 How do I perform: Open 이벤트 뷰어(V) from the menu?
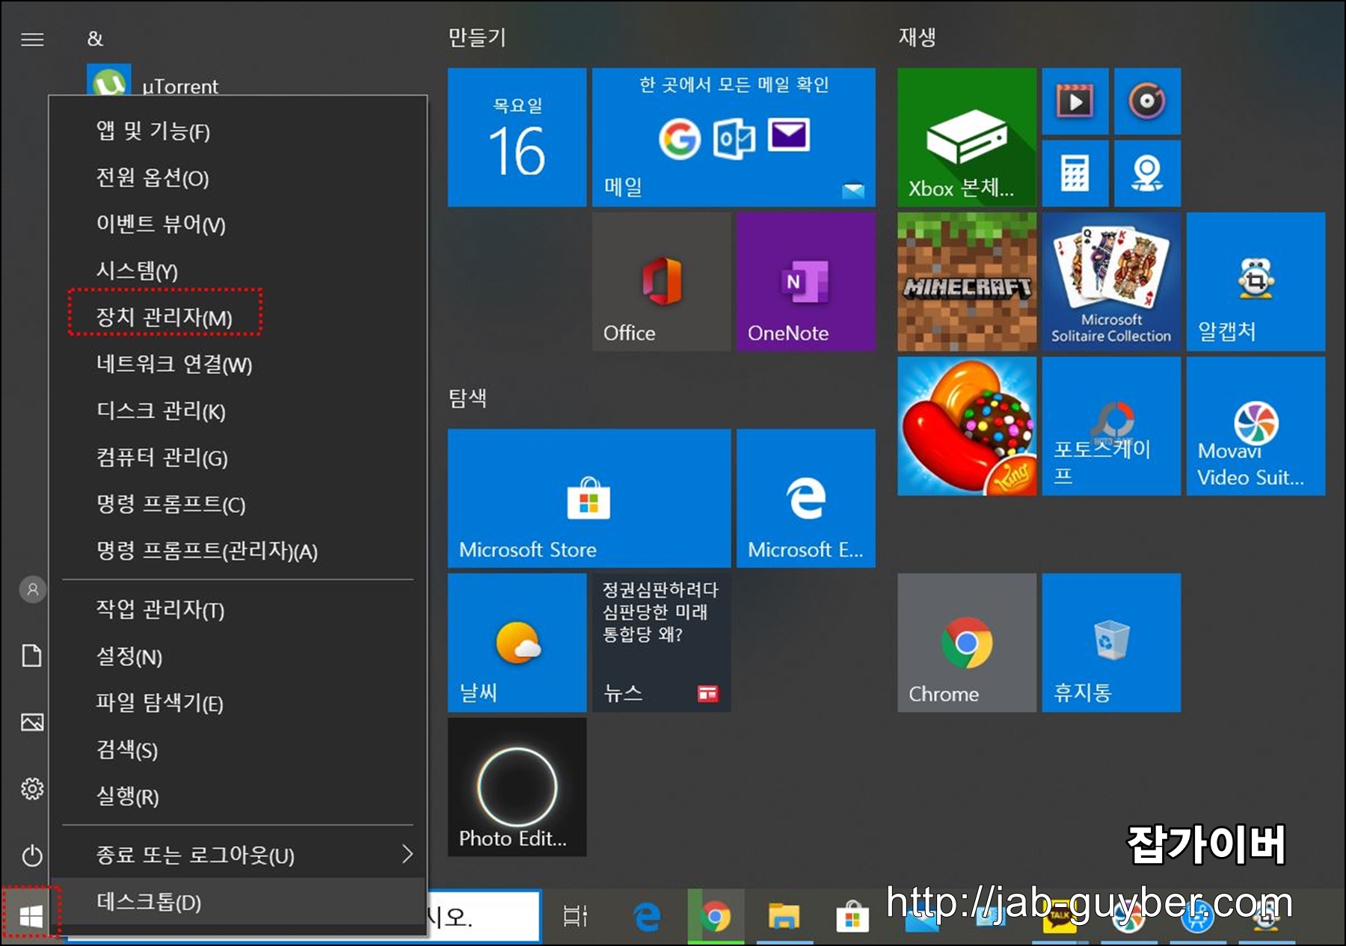tap(239, 224)
